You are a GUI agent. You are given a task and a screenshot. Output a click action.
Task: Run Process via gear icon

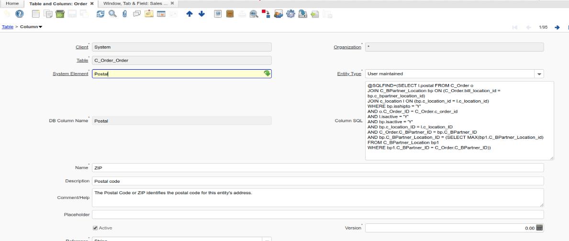tap(290, 14)
